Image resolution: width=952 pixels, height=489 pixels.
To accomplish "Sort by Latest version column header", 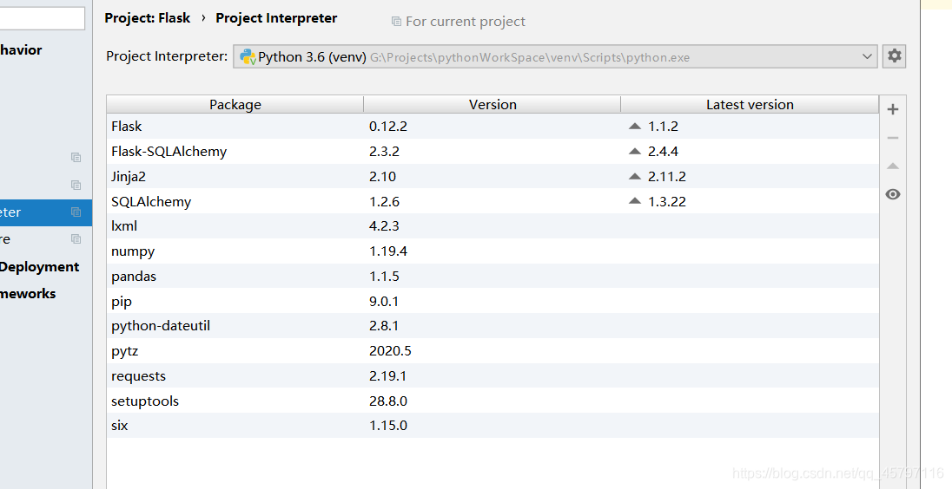I will 750,104.
